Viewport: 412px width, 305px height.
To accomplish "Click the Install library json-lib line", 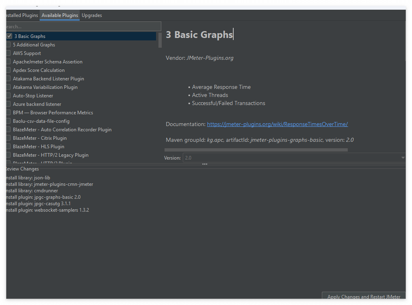I will (28, 178).
